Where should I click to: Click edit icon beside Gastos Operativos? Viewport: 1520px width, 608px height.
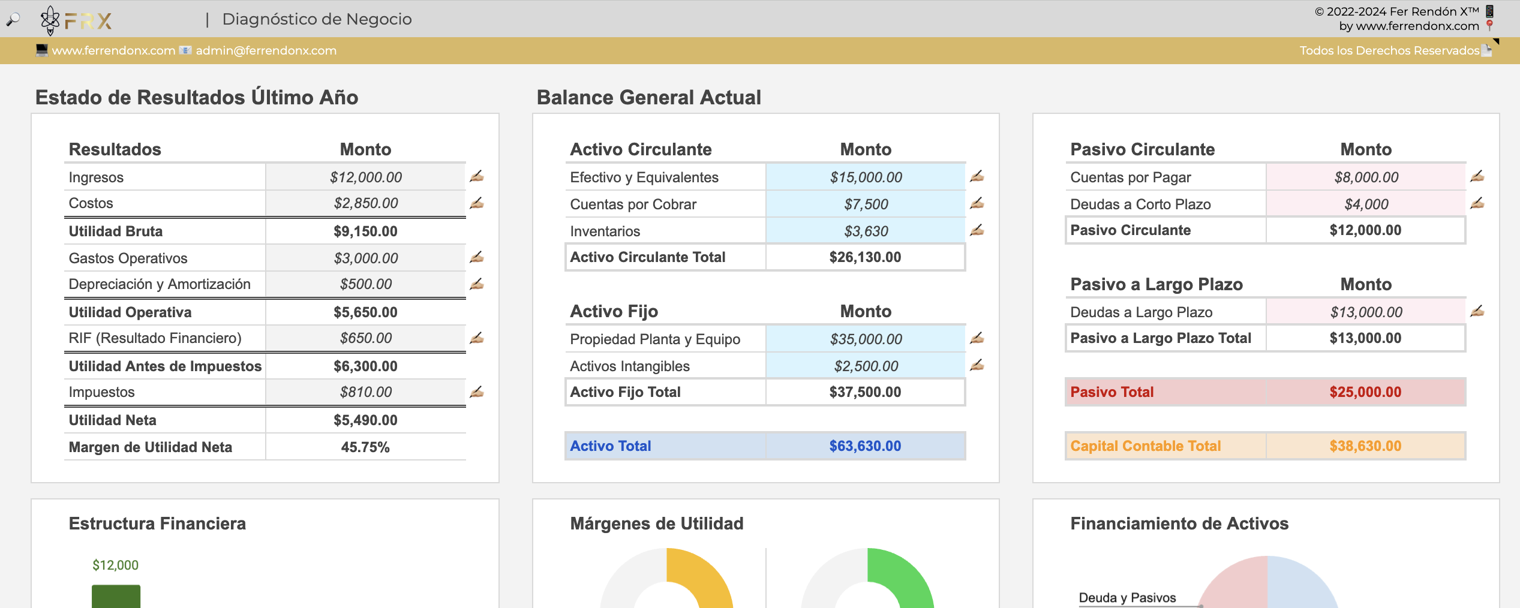click(x=477, y=257)
